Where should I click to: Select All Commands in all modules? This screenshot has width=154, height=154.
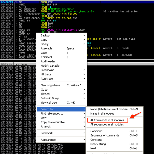[x=107, y=120]
